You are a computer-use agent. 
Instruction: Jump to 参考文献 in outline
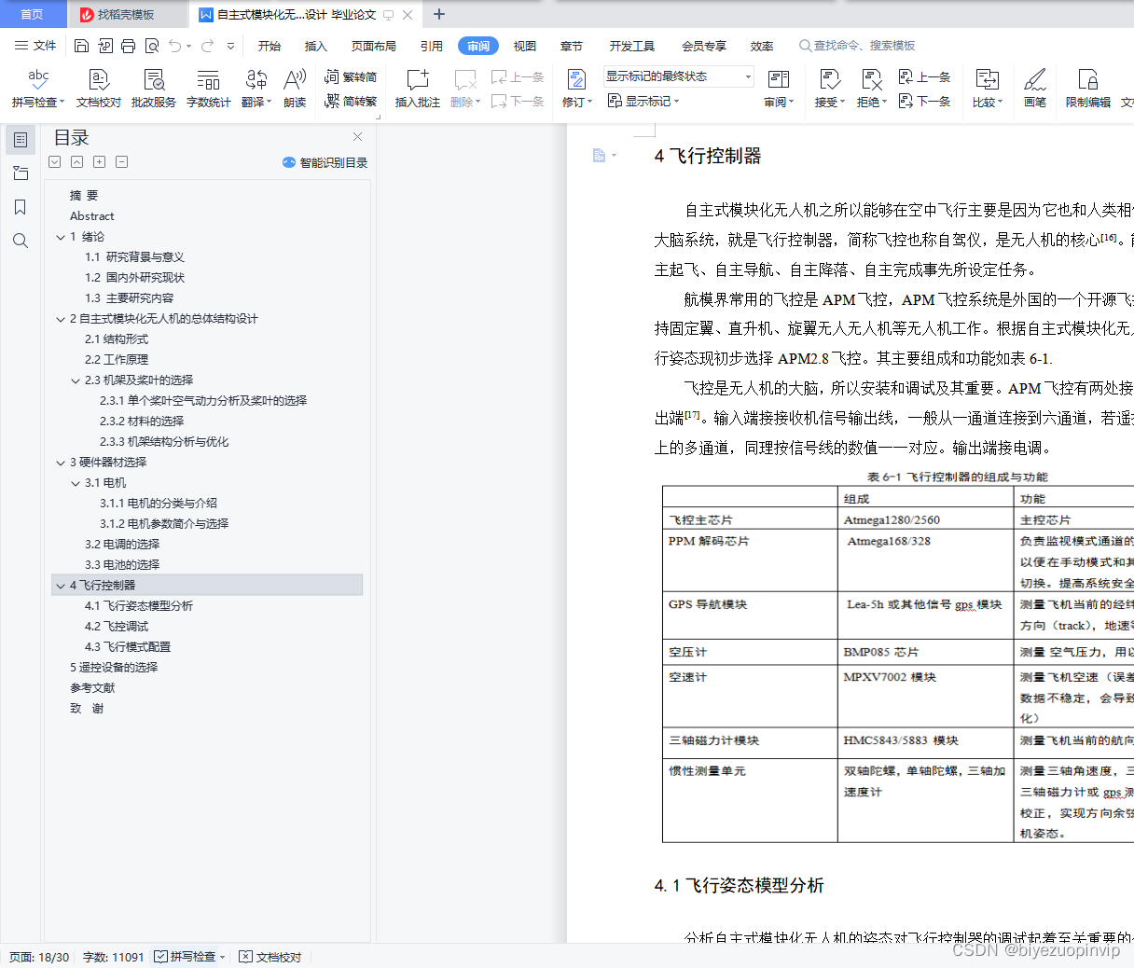click(92, 688)
